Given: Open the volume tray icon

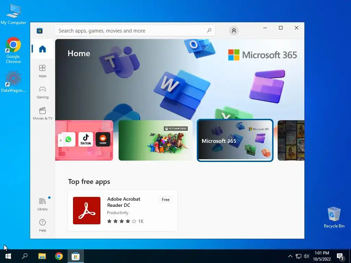Looking at the screenshot, I should point(306,256).
